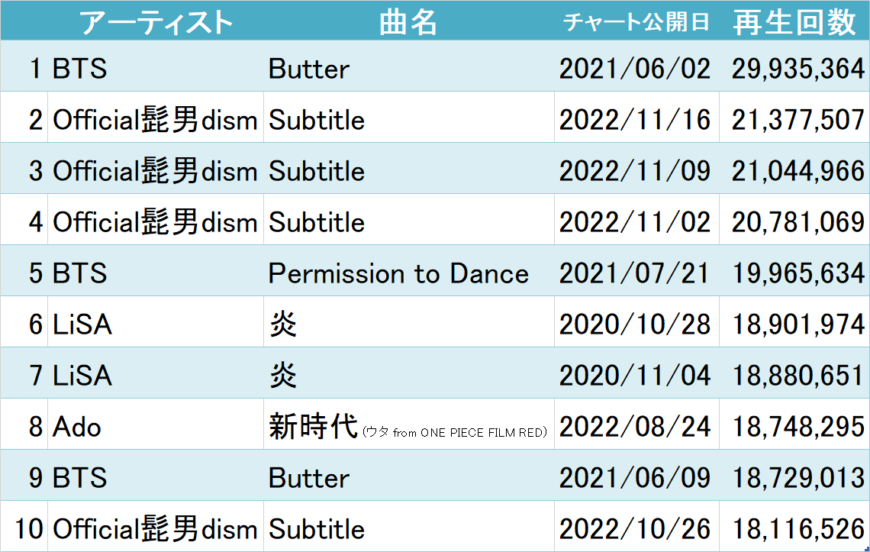Image resolution: width=870 pixels, height=552 pixels.
Task: Select the チャート公開日 column header
Action: click(636, 23)
